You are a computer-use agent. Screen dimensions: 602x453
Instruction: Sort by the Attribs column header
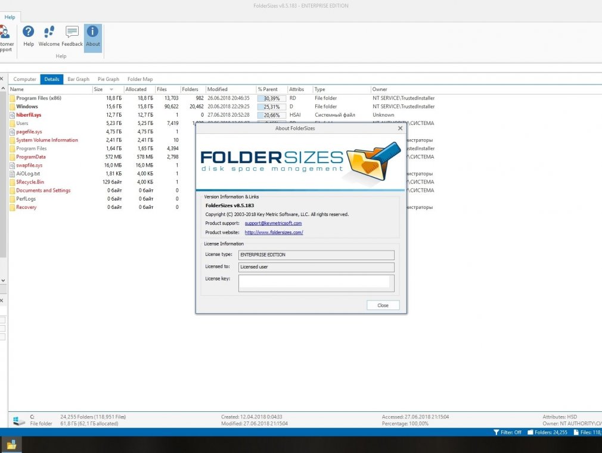[300, 89]
